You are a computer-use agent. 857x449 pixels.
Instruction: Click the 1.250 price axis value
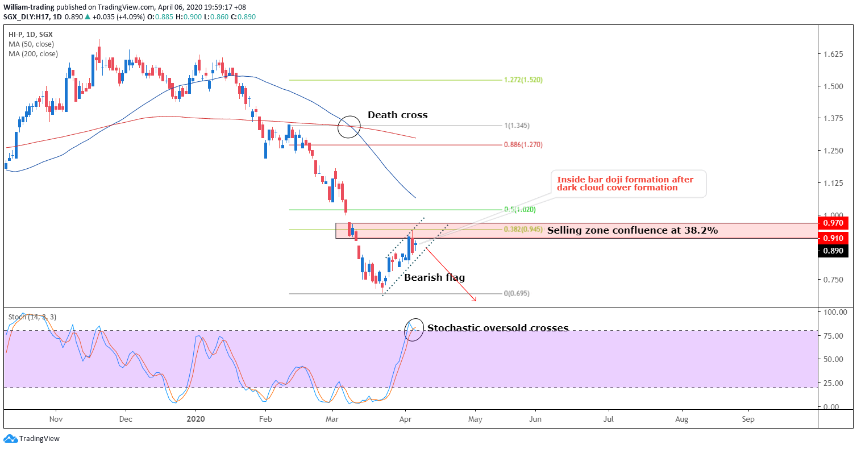pyautogui.click(x=833, y=151)
